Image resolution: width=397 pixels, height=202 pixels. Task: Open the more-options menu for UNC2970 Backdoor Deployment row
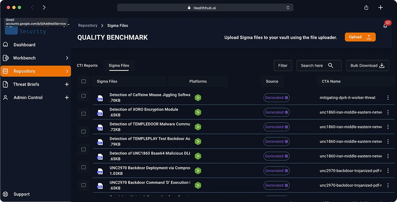388,171
